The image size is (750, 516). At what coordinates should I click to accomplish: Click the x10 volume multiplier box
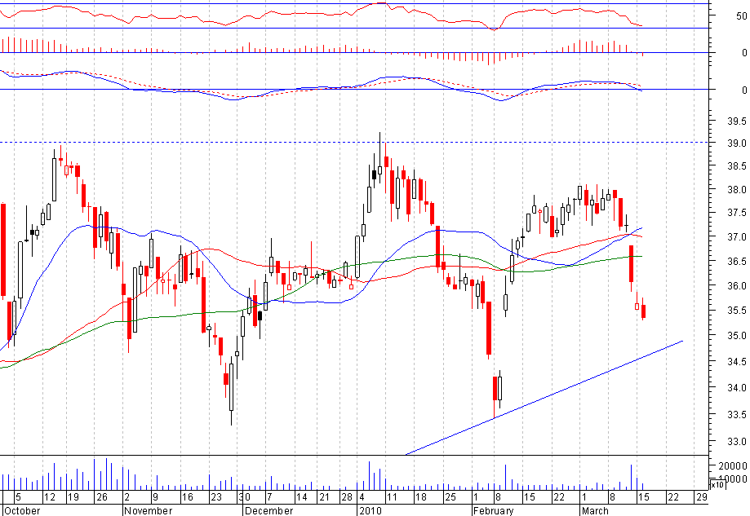(x=717, y=484)
